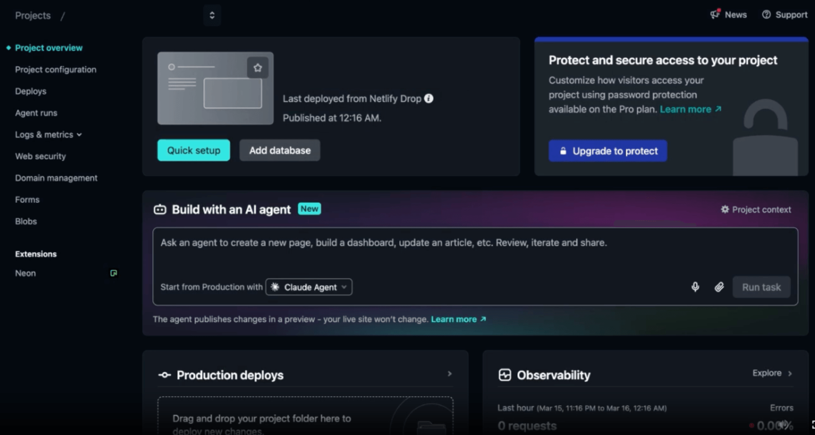
Task: Click the Observability chart icon
Action: pyautogui.click(x=505, y=375)
